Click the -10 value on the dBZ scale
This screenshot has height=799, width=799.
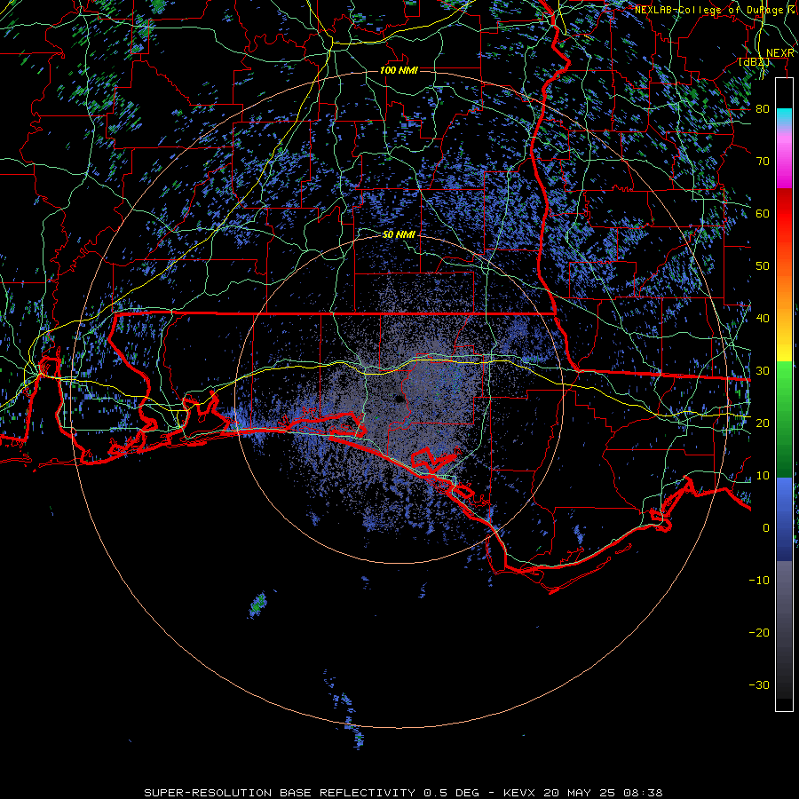pyautogui.click(x=759, y=580)
